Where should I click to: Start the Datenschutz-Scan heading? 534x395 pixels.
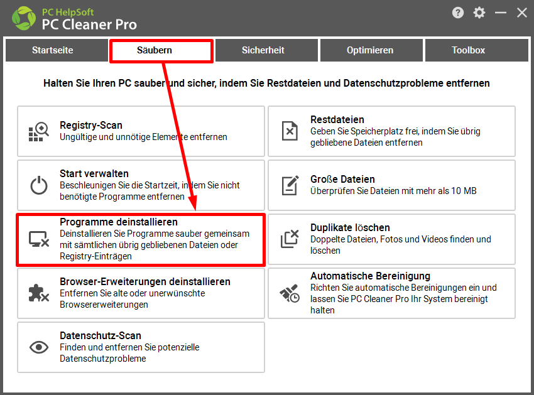[x=101, y=335]
